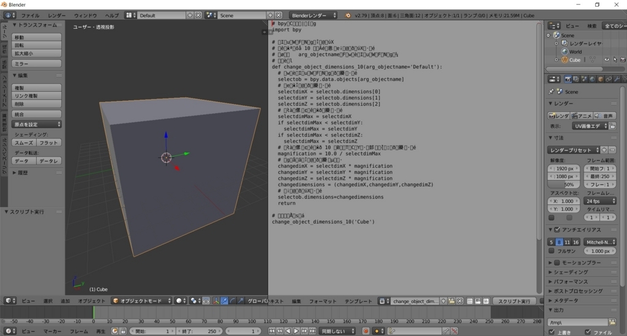Screen dimensions: 627x336
Task: Select the World tab icon in Properties
Action: (592, 79)
